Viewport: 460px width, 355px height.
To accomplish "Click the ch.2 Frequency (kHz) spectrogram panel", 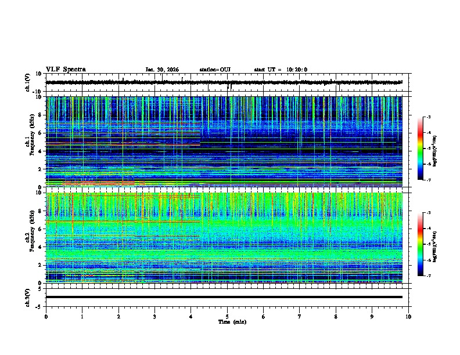I will click(224, 238).
